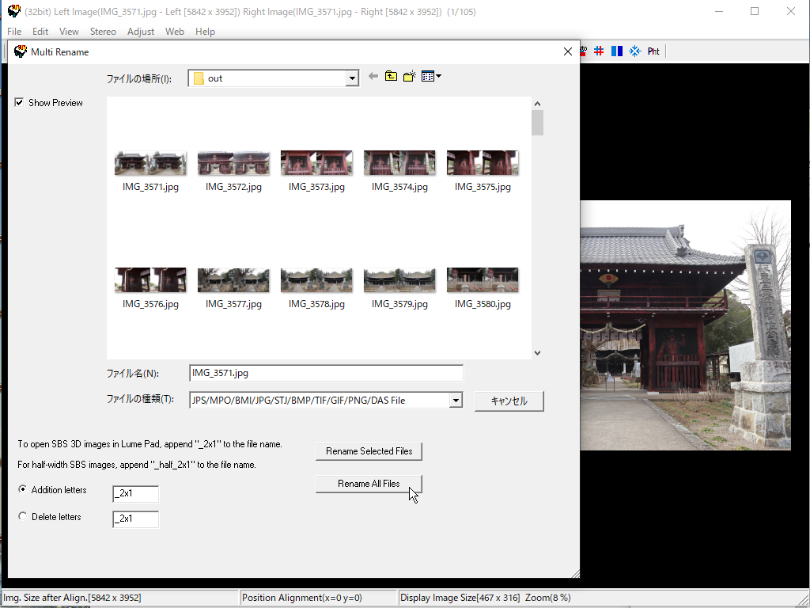Screen dimensions: 810x608
Task: Expand the out folder location dropdown
Action: point(352,78)
